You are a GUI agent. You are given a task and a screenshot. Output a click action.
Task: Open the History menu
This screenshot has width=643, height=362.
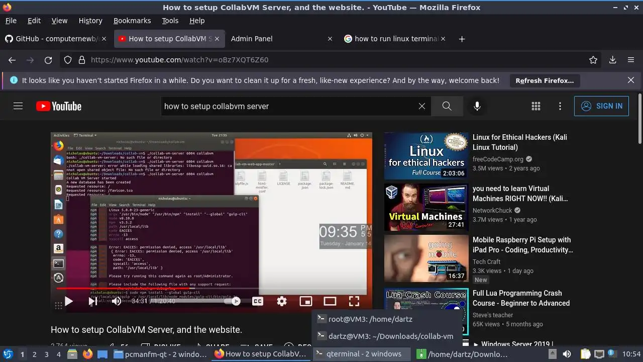[x=90, y=21]
